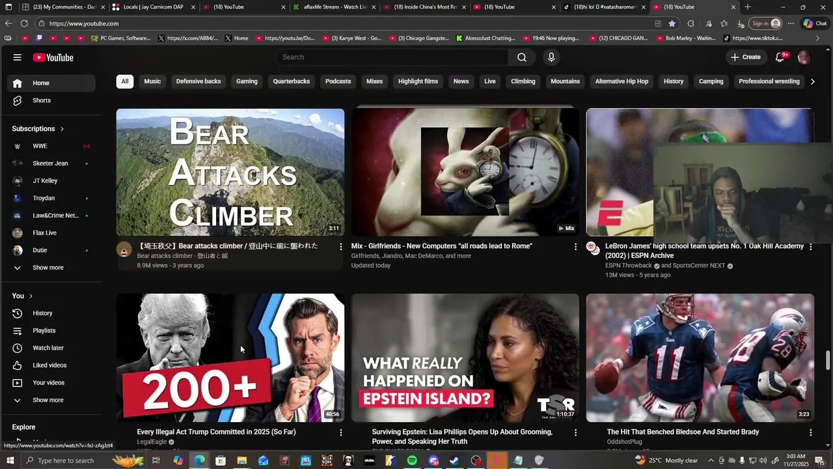Expand the You list with Show more

click(51, 400)
